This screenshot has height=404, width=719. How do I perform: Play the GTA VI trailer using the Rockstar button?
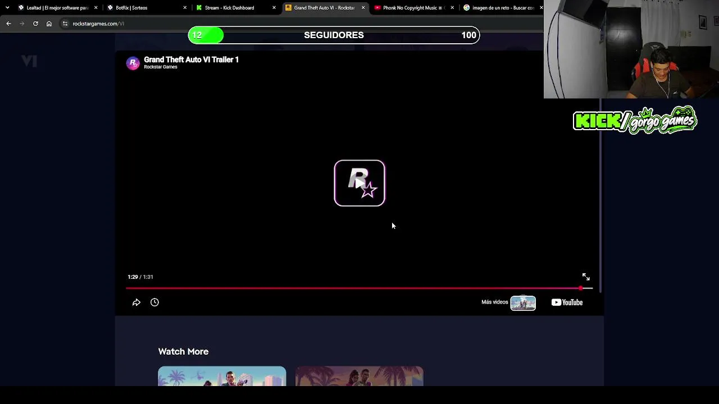point(359,183)
